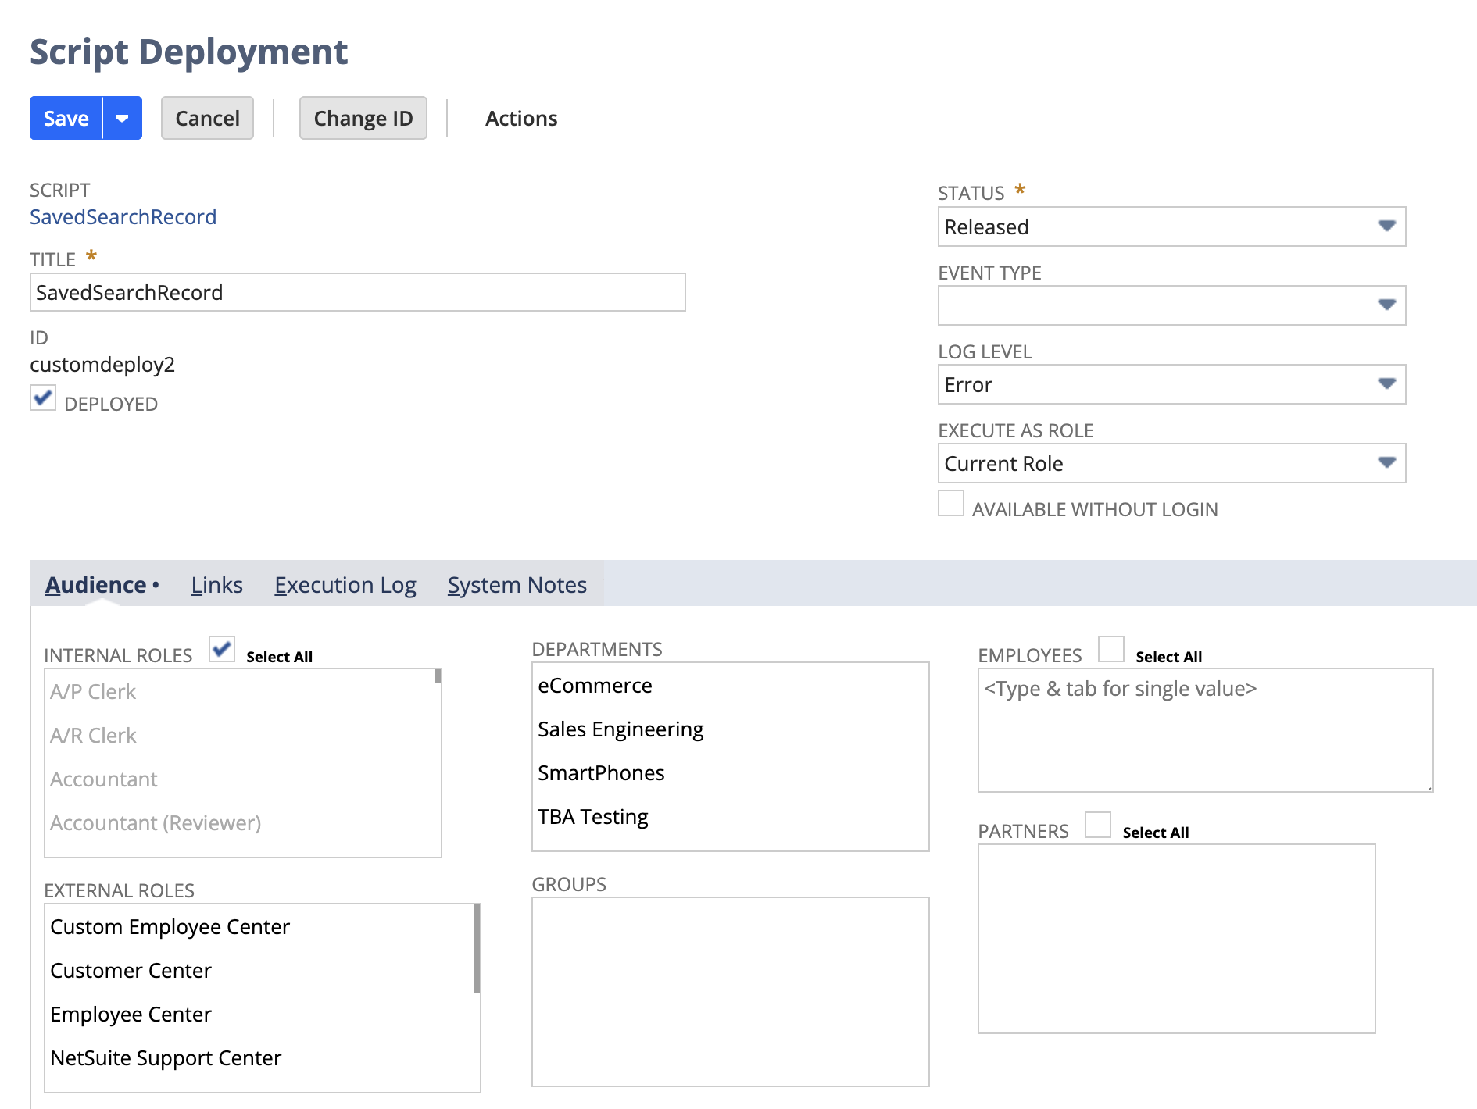Screen dimensions: 1477x1109
Task: Uncheck Select All for Internal Roles
Action: click(221, 649)
